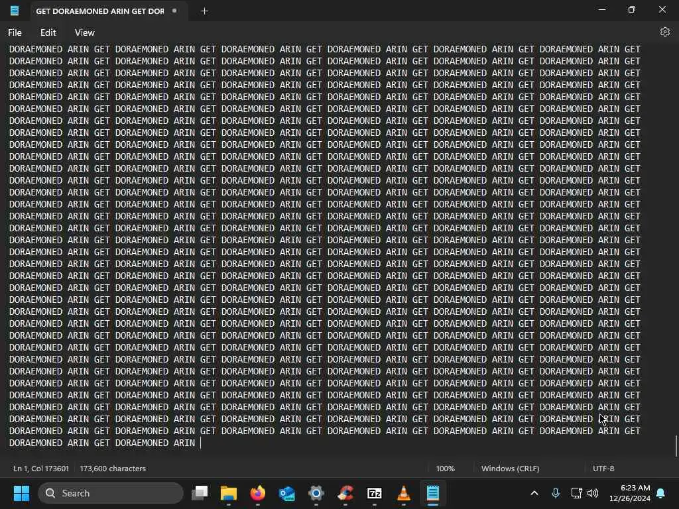Close the Notepad window
Image resolution: width=679 pixels, height=509 pixels.
click(x=662, y=9)
